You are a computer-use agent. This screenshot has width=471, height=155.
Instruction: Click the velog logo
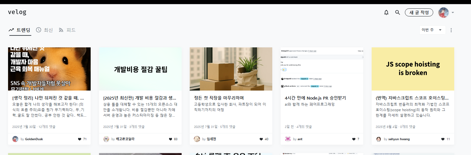coord(17,12)
